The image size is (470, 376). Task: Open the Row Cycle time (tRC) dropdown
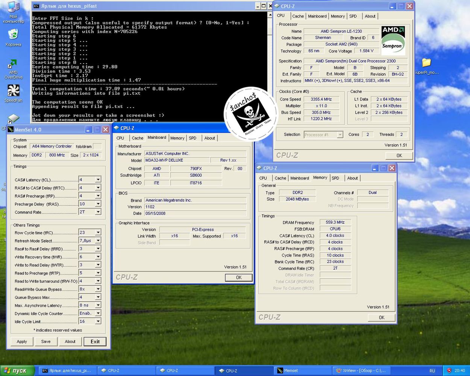click(x=98, y=232)
